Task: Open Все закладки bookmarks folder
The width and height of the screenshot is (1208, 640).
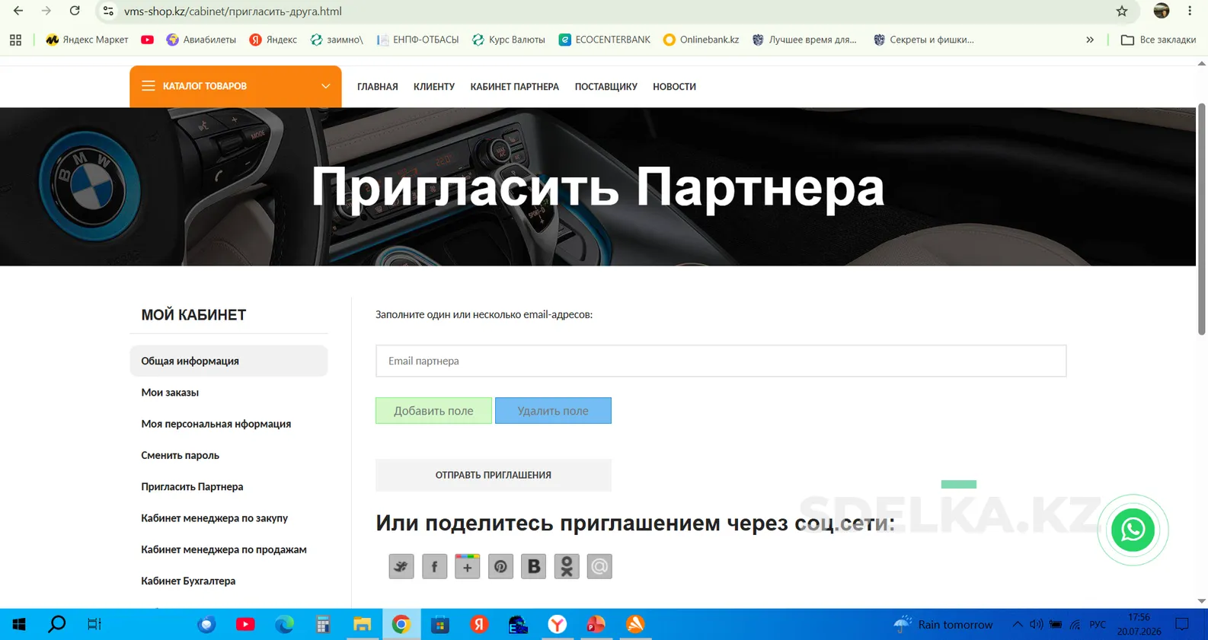Action: click(x=1158, y=40)
